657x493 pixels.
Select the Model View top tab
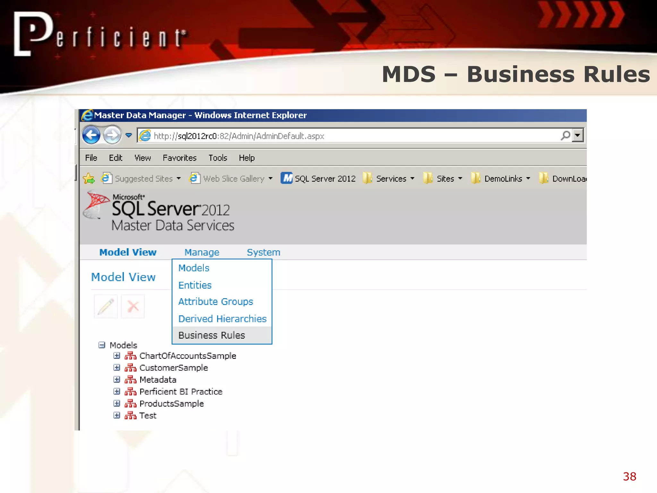(x=128, y=252)
